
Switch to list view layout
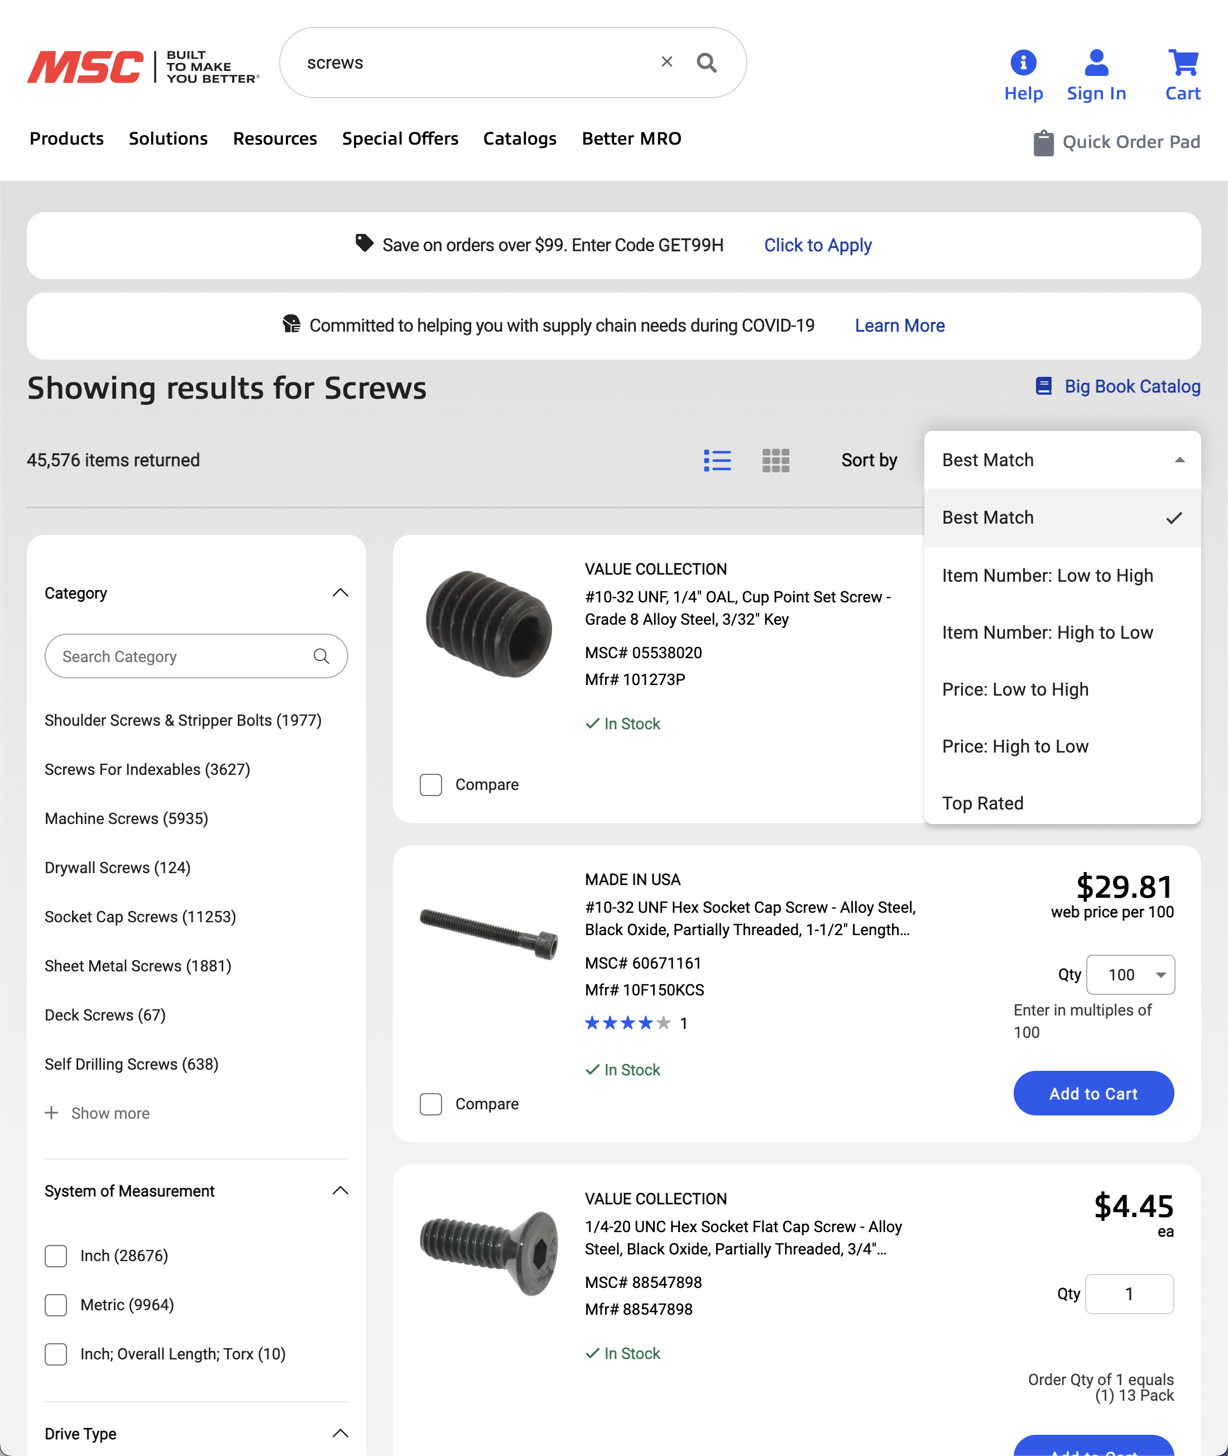tap(718, 460)
